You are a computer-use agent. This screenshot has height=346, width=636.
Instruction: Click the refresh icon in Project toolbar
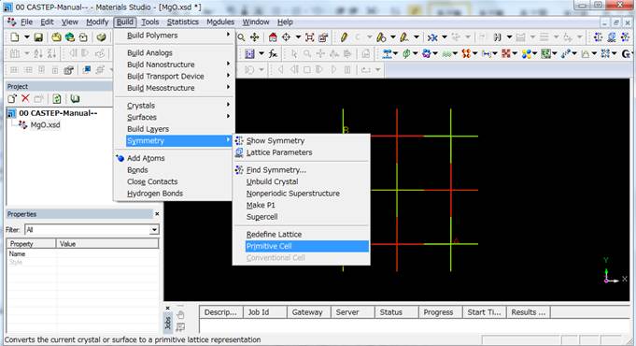tap(57, 98)
